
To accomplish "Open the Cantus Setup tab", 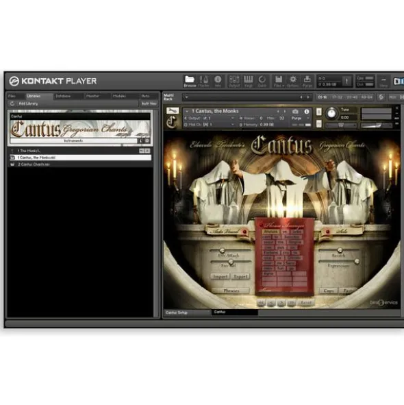I will pyautogui.click(x=188, y=312).
